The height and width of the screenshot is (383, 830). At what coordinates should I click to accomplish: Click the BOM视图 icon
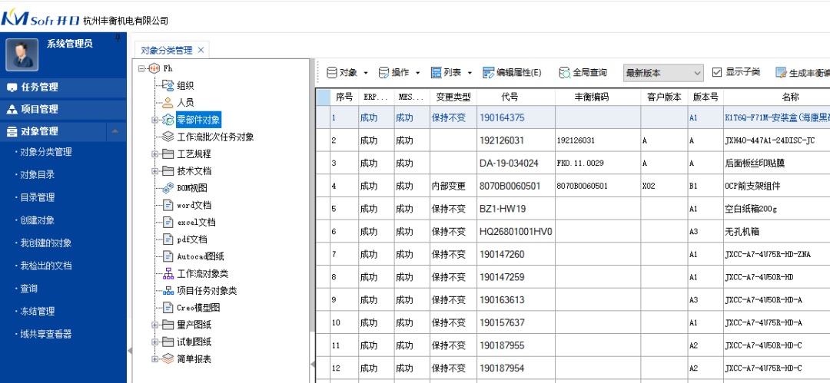point(168,188)
